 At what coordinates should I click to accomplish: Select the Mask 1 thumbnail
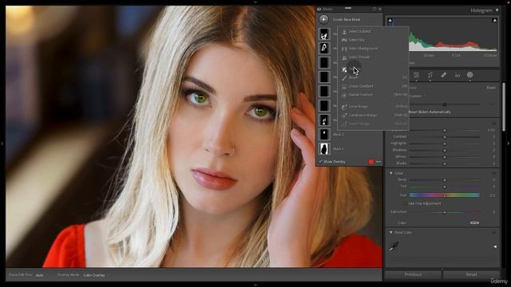(324, 149)
